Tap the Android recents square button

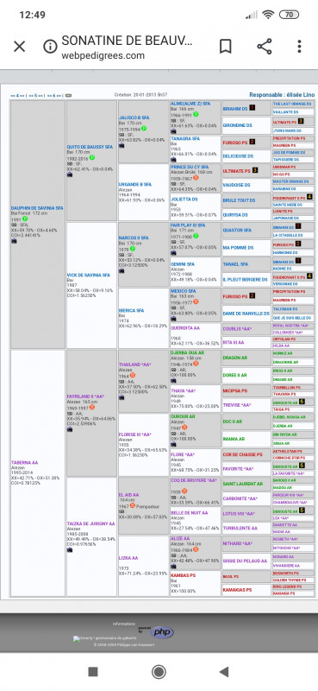pos(93,672)
